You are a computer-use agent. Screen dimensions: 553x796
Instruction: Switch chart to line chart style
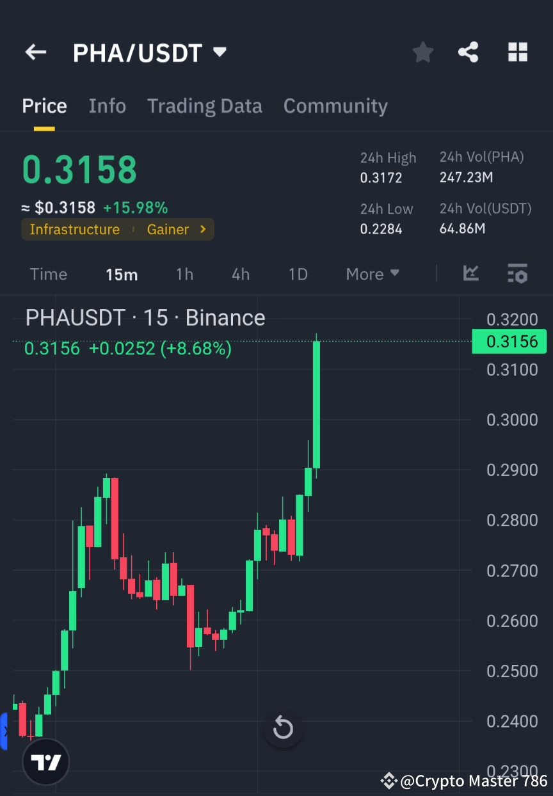471,274
